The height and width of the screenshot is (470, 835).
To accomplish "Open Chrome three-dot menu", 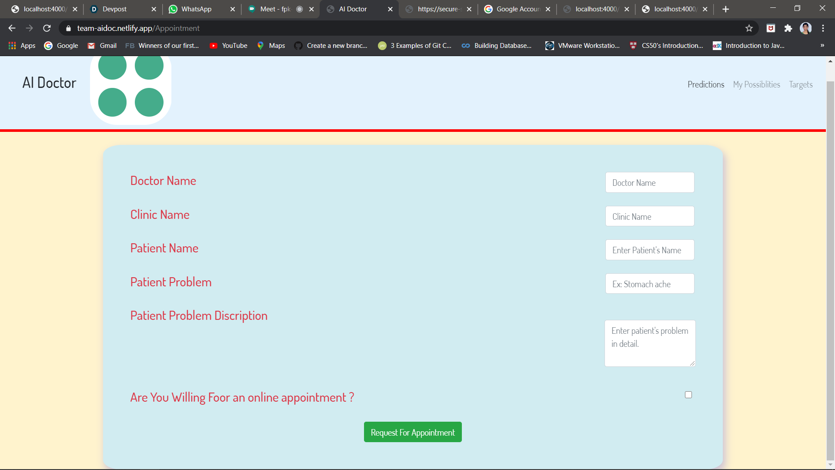I will [x=823, y=28].
